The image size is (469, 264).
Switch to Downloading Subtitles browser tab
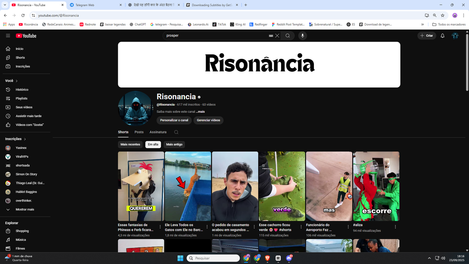tap(212, 5)
